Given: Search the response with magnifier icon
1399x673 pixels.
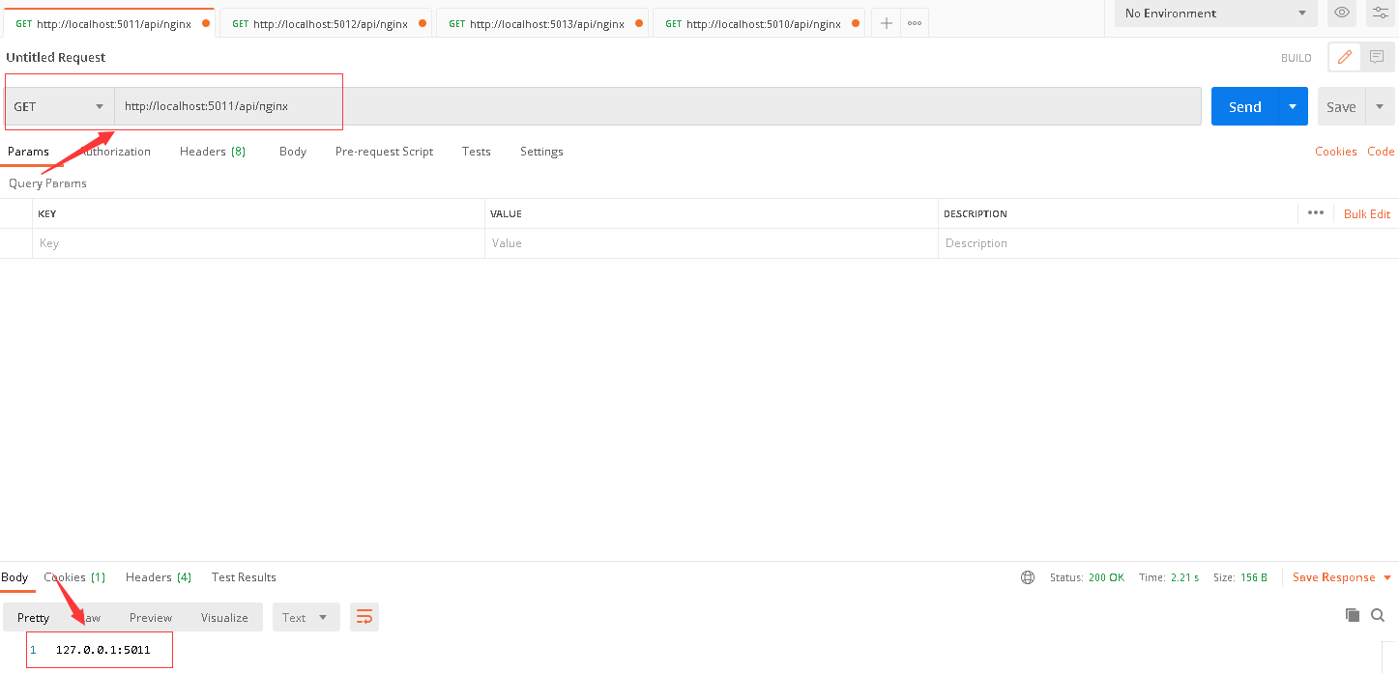Looking at the screenshot, I should pos(1378,615).
